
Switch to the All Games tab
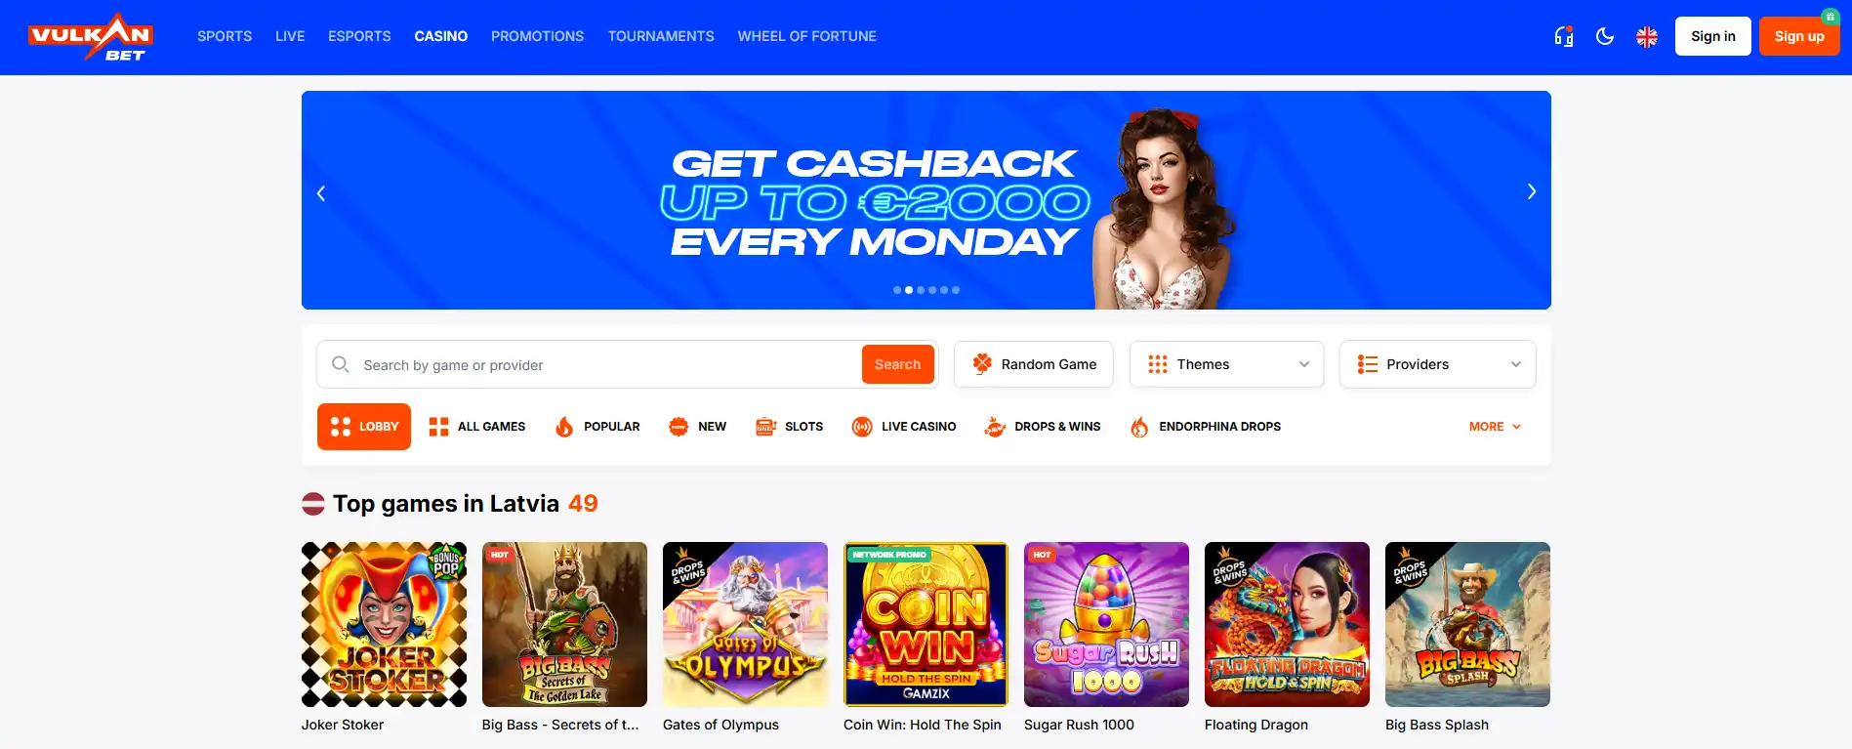[477, 427]
